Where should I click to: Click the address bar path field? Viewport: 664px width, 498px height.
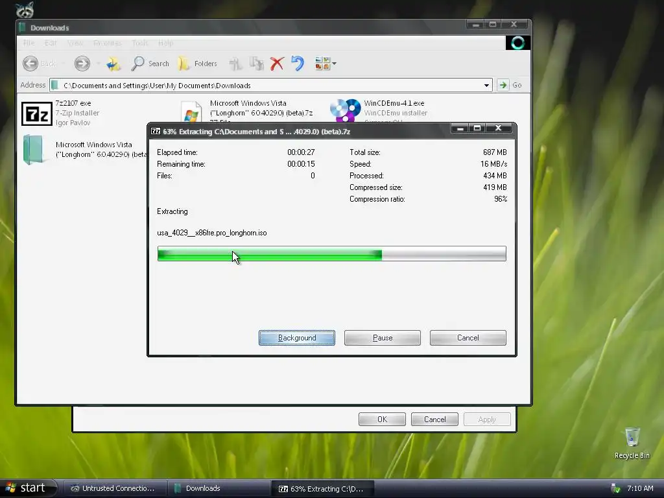pyautogui.click(x=270, y=85)
